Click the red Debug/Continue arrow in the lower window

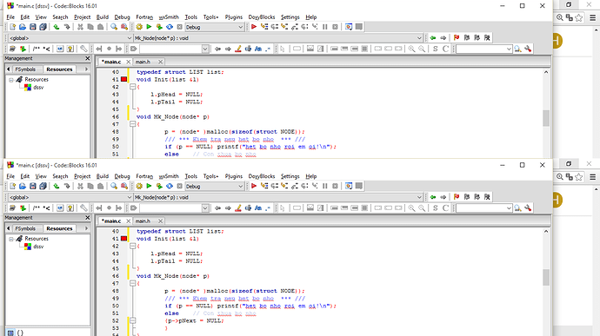pos(254,186)
